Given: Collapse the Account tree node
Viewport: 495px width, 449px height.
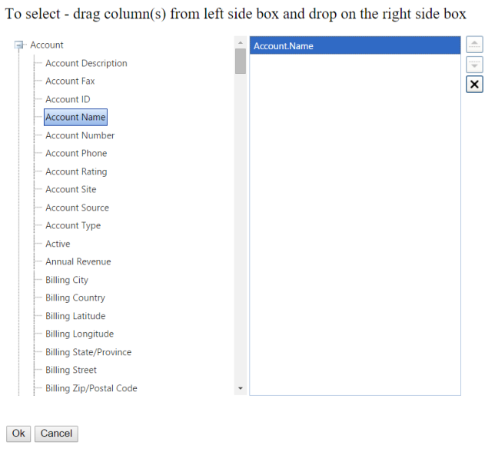Looking at the screenshot, I should point(19,45).
